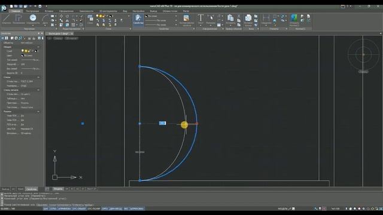The width and height of the screenshot is (383, 215).
Task: Choose the Rotate tool in Редактирование
Action: pos(67,16)
